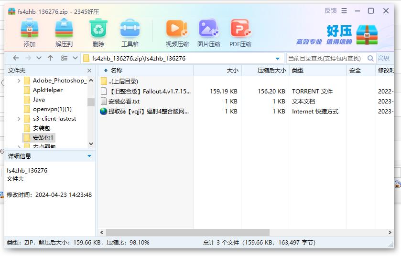Click the 解压到 (Extract to) icon
401x256 pixels.
click(x=64, y=29)
